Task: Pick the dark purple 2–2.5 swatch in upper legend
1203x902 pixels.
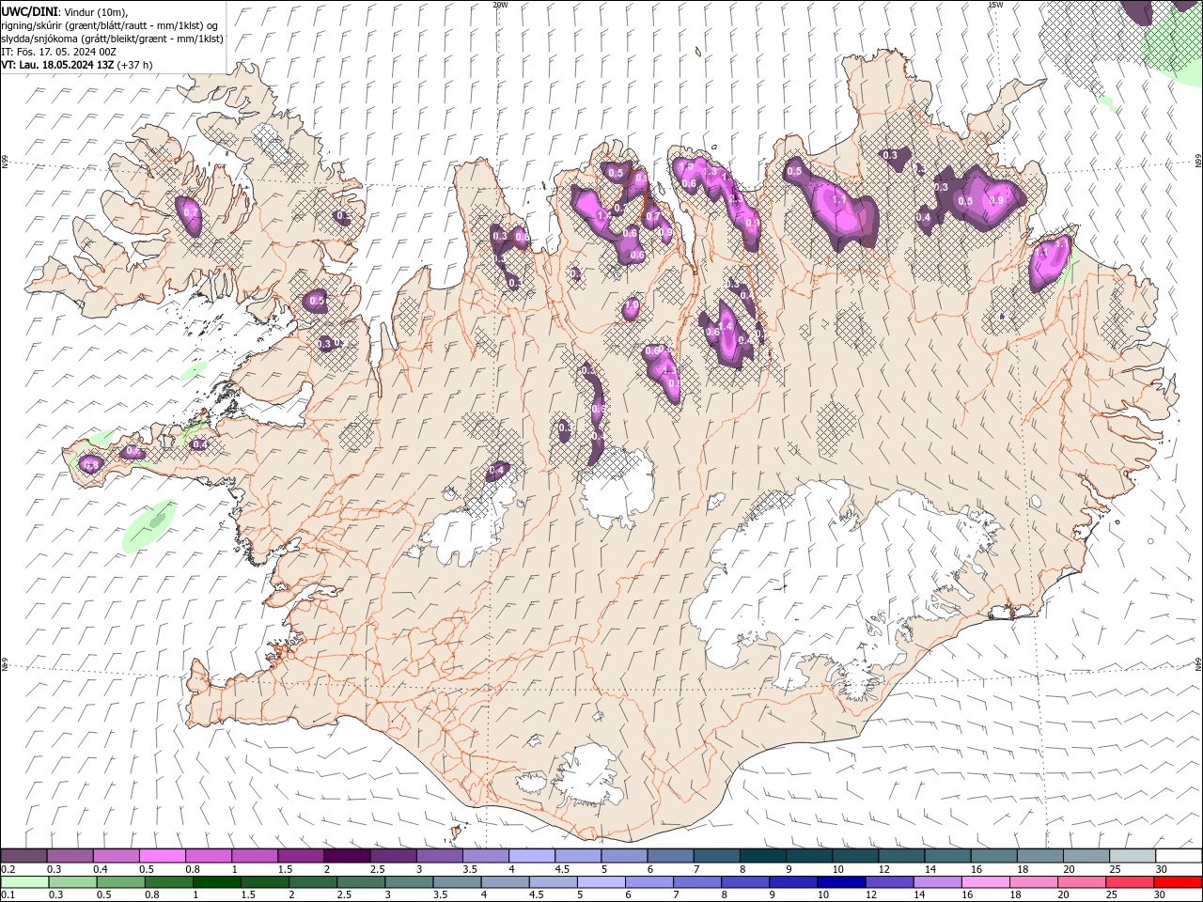Action: click(x=347, y=855)
